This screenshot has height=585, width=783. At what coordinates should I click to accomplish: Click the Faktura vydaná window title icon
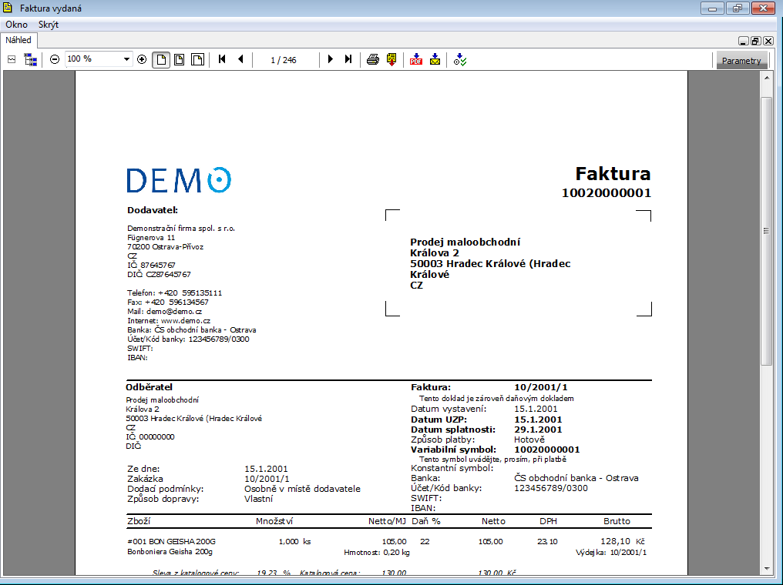click(x=8, y=8)
